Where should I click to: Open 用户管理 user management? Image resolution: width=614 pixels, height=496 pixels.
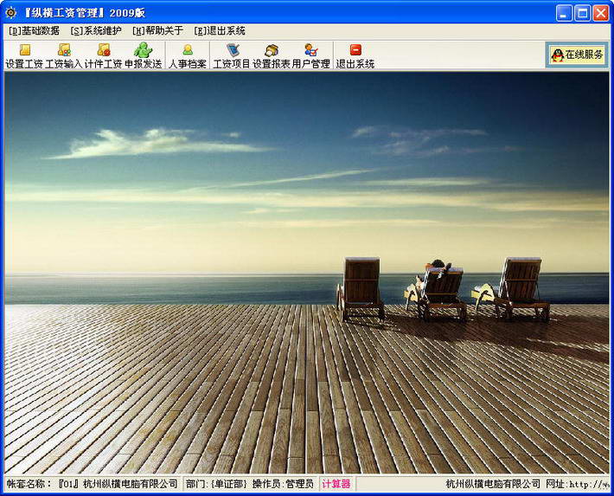tap(311, 56)
